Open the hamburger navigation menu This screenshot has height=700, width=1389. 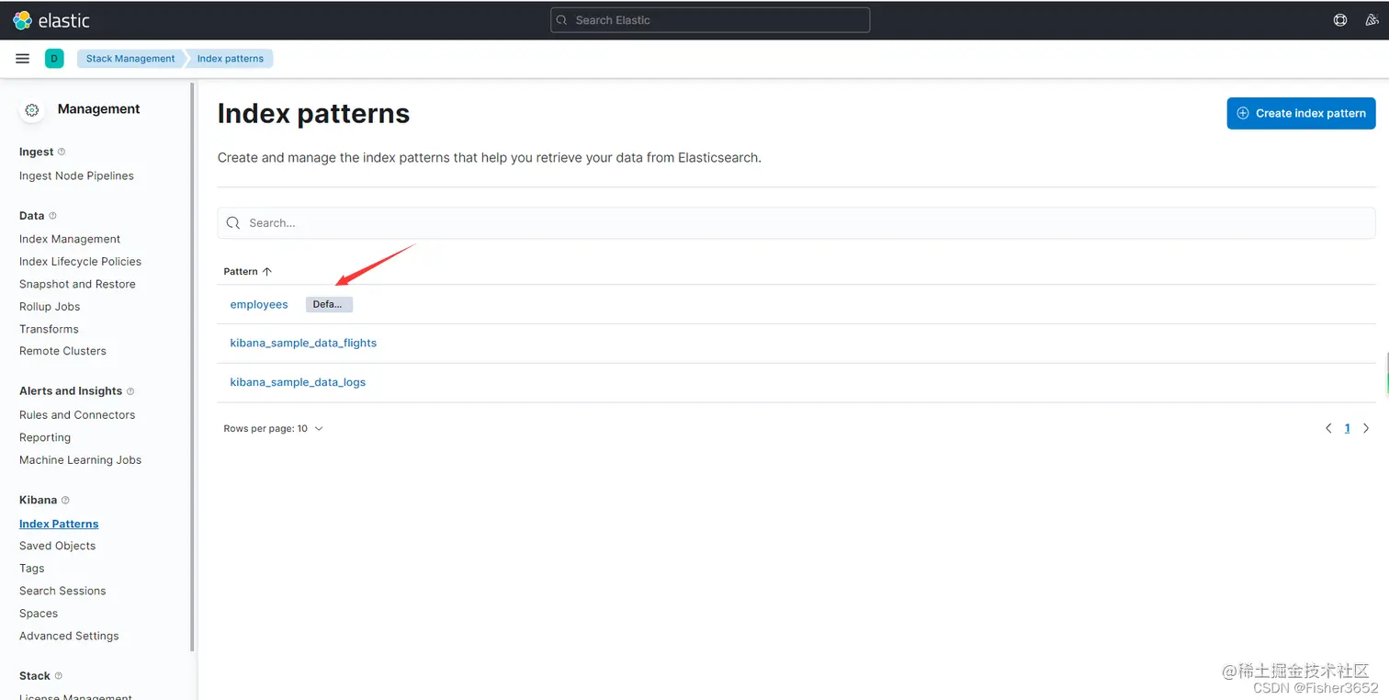pos(23,59)
